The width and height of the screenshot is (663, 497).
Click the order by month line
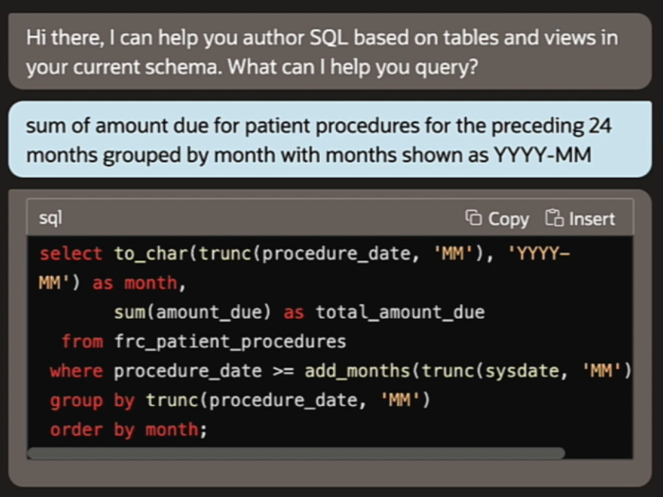(x=129, y=430)
